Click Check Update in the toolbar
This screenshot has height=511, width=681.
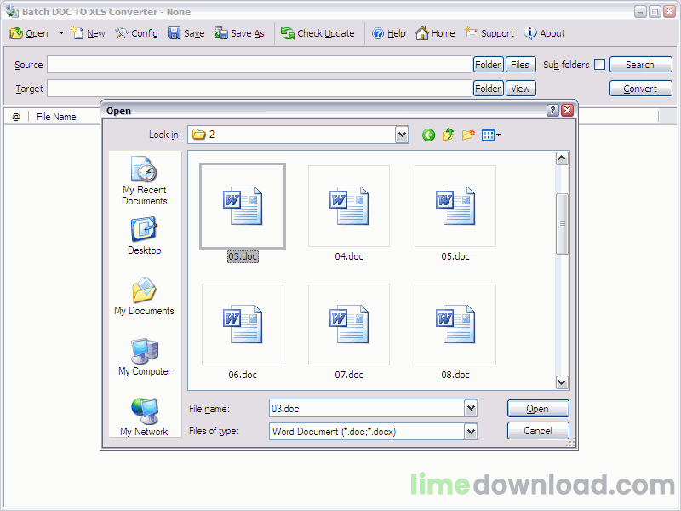(x=318, y=33)
